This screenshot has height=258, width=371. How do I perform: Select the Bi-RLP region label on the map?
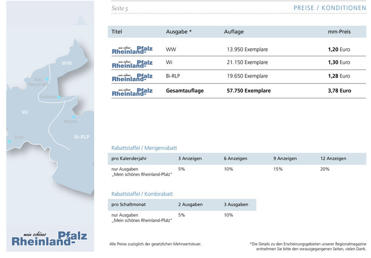tap(82, 137)
